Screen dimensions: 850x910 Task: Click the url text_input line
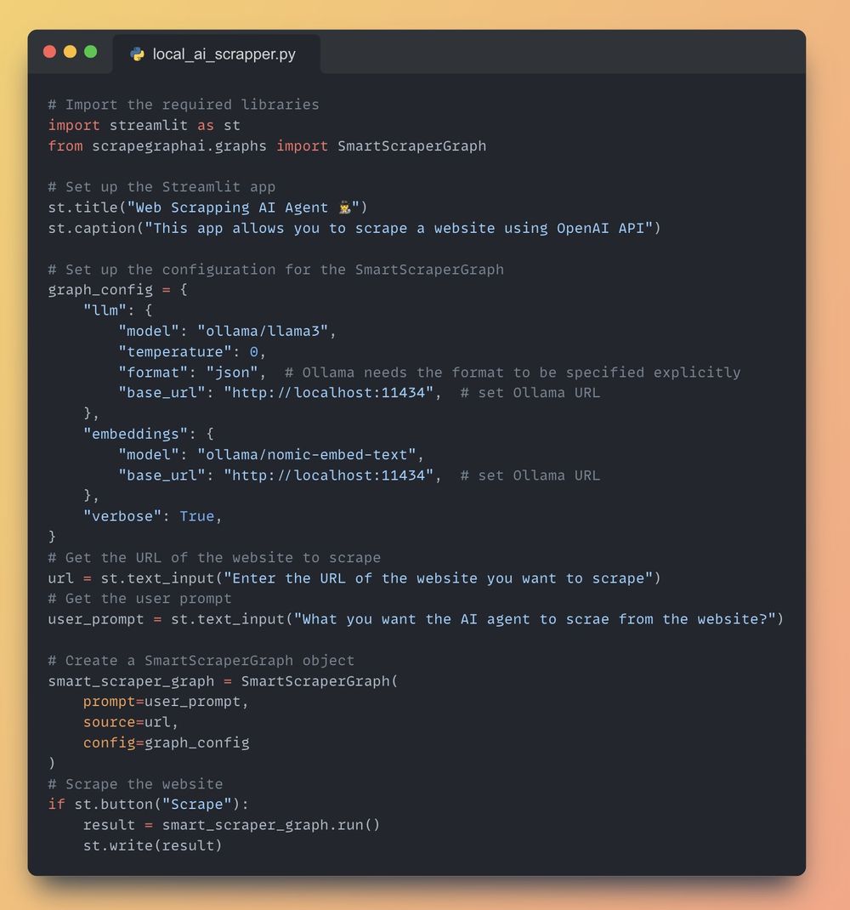(340, 577)
